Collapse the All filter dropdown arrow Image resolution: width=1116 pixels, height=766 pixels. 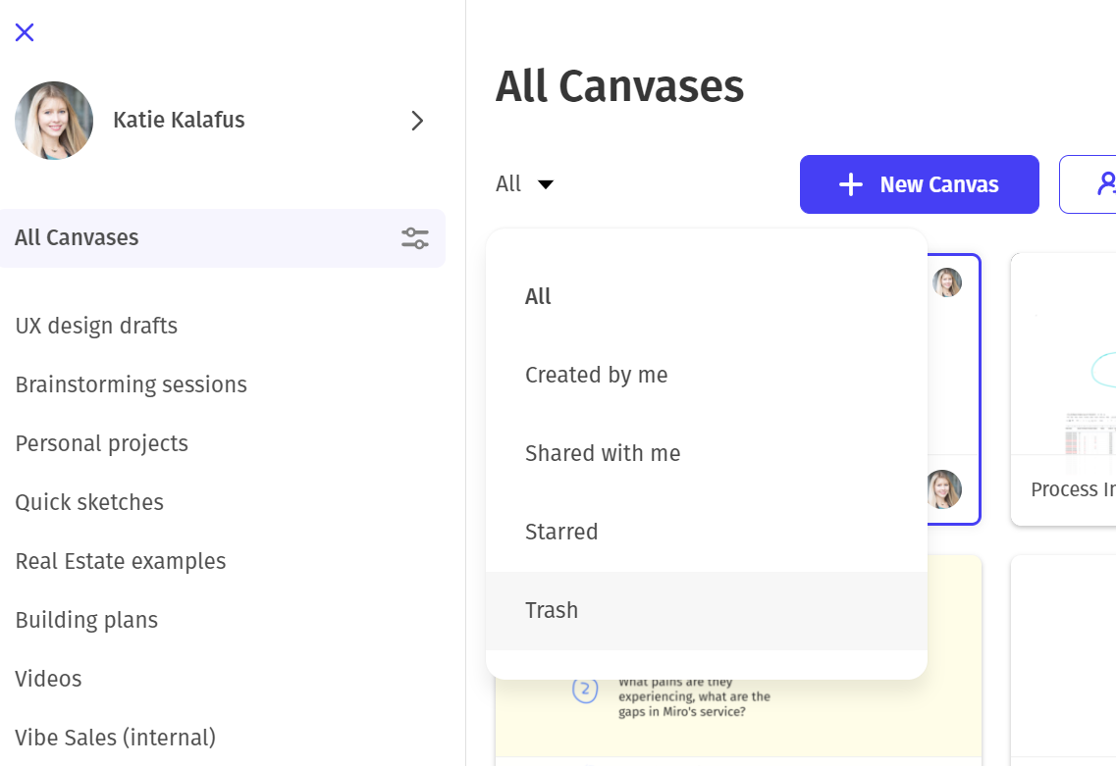(545, 184)
